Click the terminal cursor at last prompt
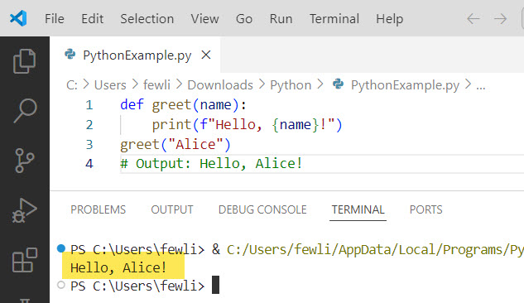 [215, 285]
